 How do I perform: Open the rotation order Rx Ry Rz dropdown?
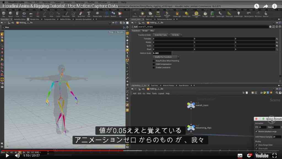[175, 35]
